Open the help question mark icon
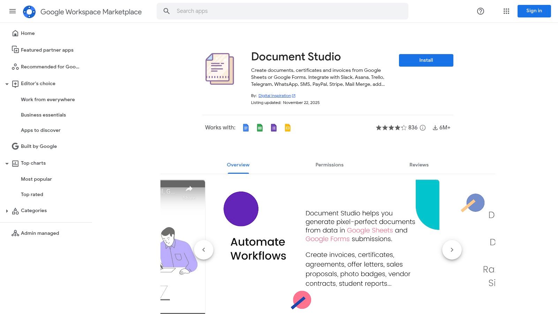The height and width of the screenshot is (314, 558). [x=481, y=11]
